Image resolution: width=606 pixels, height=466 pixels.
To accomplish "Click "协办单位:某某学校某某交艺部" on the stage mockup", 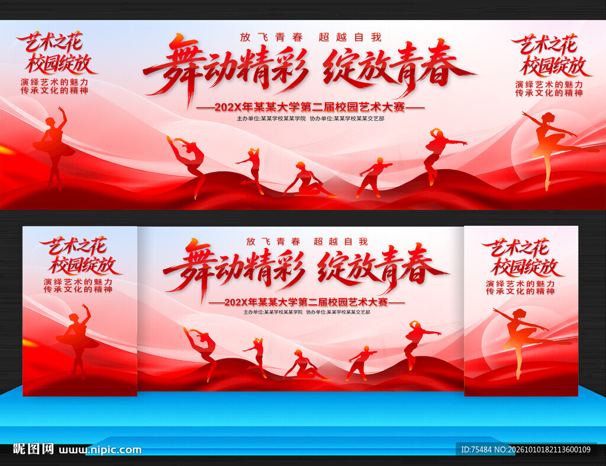I will click(x=338, y=312).
